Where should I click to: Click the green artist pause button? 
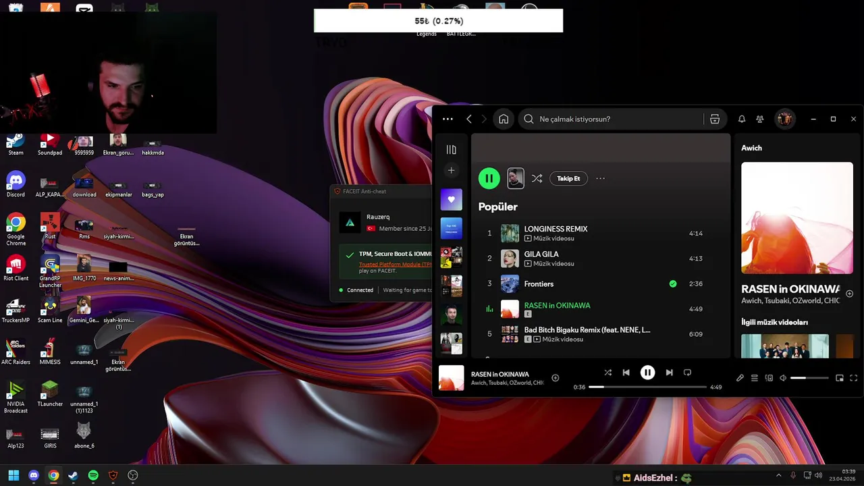(489, 178)
